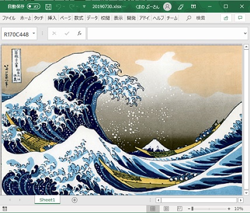Click the zoom slider handle
Screen dimensions: 250x213
(x=192, y=209)
